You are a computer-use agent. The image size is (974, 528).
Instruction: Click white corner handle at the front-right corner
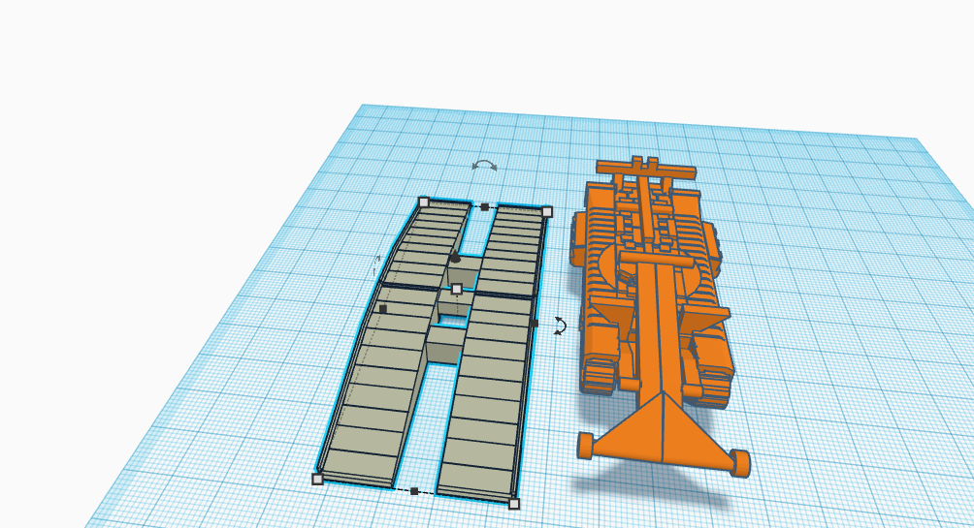tap(514, 504)
